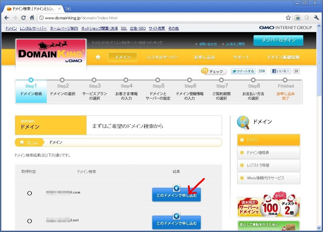323x232 pixels.
Task: Select ドメイン価格表 in the sidebar
Action: (268, 153)
